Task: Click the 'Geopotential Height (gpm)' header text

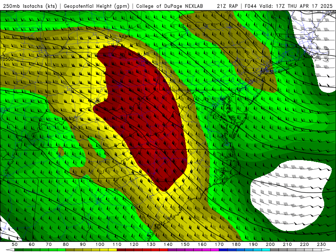Action: [97, 6]
